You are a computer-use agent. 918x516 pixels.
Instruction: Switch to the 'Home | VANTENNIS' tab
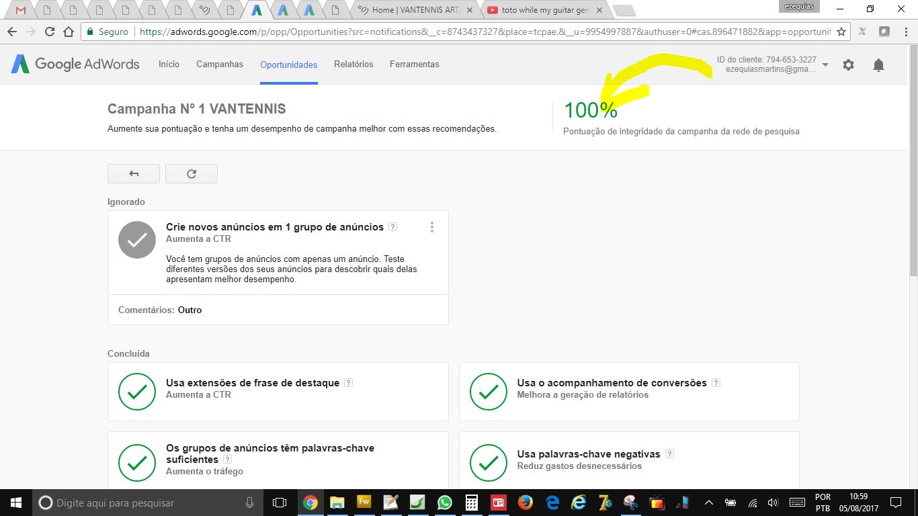[x=416, y=10]
